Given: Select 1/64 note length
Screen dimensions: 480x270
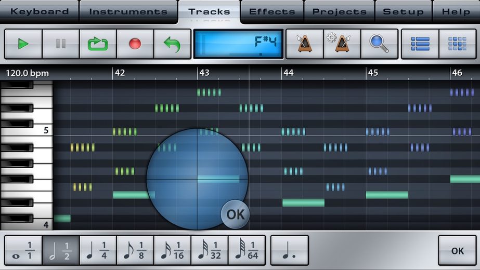Looking at the screenshot, I should click(247, 250).
